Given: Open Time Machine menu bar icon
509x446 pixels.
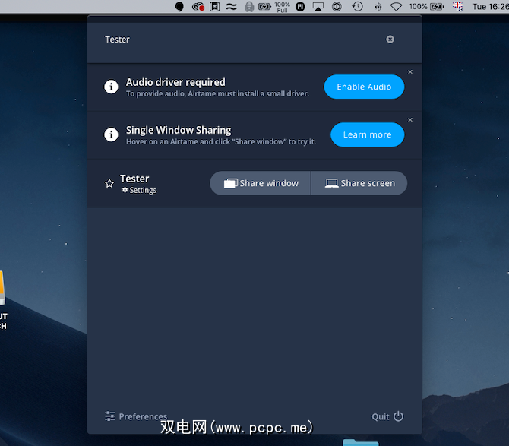Looking at the screenshot, I should point(357,7).
